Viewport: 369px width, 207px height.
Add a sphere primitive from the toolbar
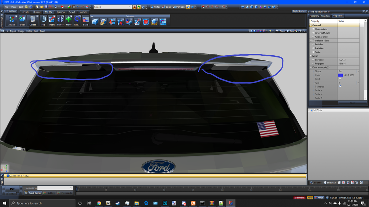click(265, 7)
